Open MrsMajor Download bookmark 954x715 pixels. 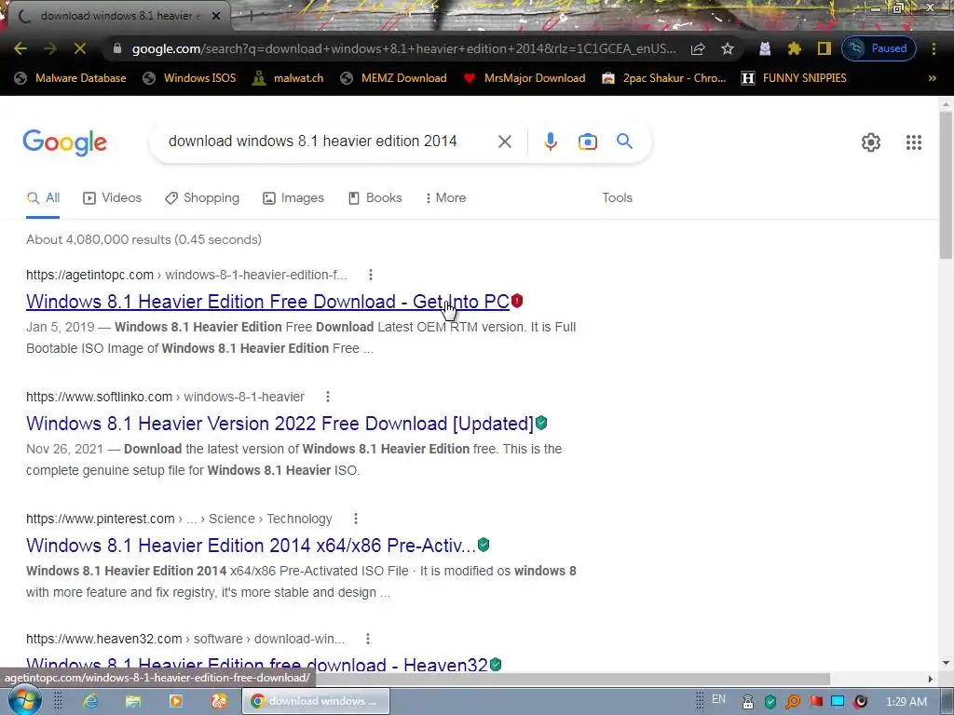tap(524, 78)
